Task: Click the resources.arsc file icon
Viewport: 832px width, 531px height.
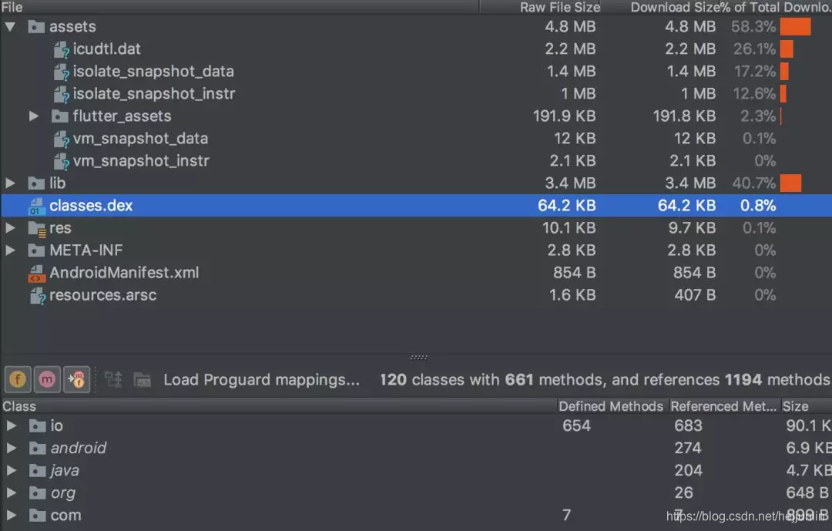Action: (x=38, y=296)
